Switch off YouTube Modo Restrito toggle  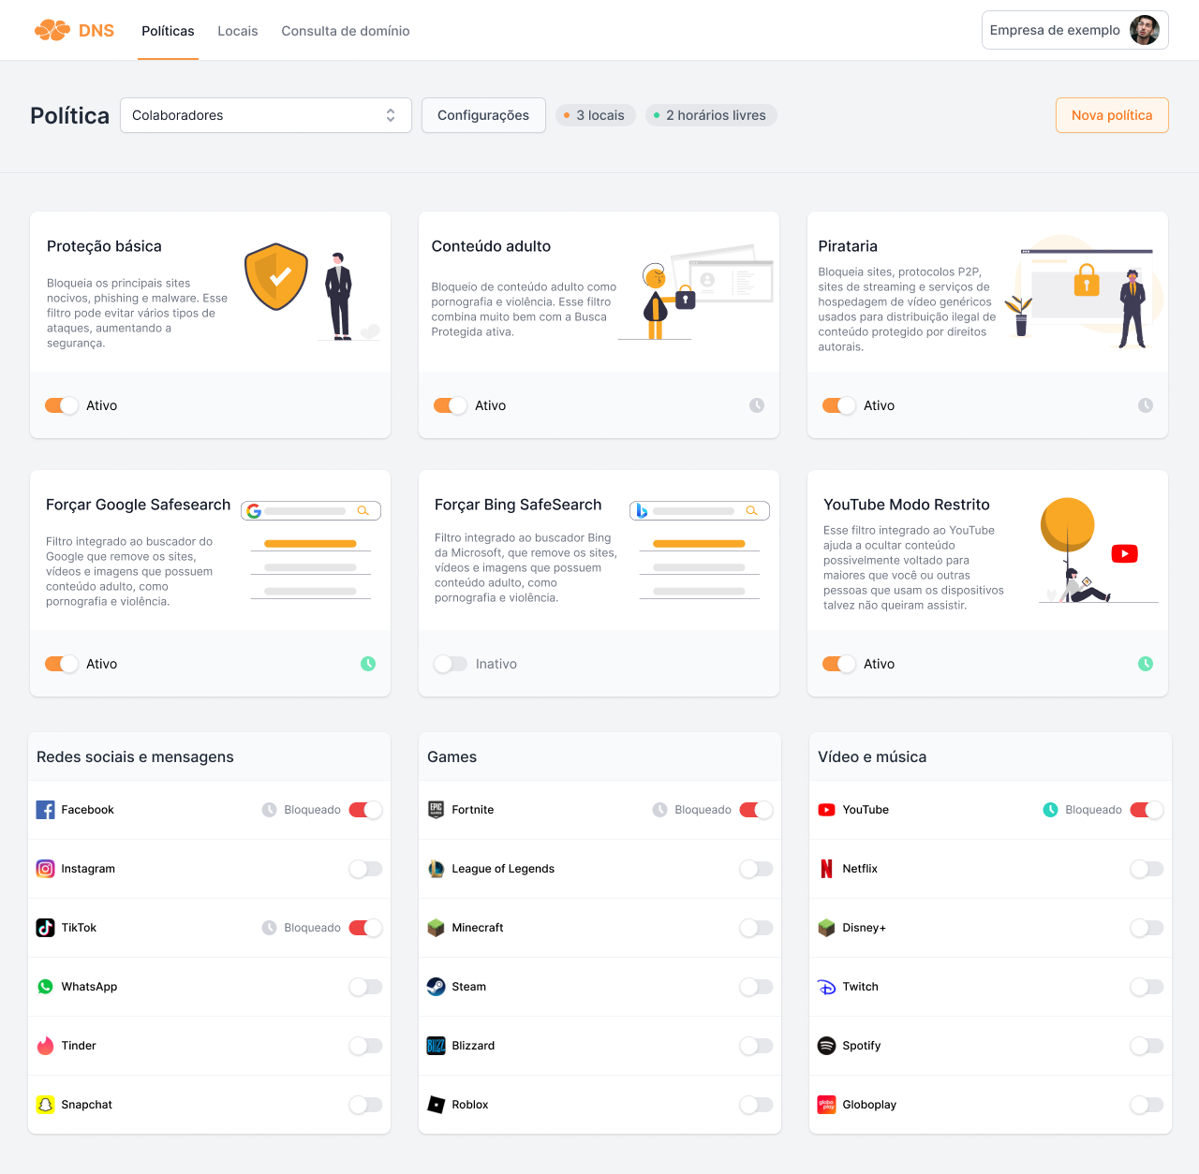tap(839, 664)
